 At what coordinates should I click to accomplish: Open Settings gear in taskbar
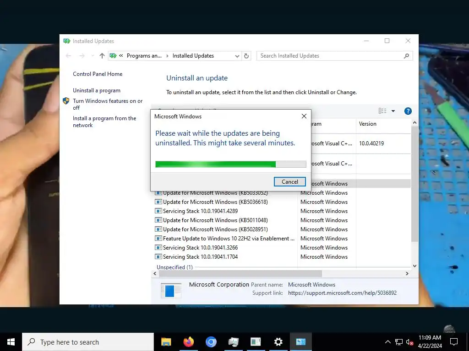278,342
